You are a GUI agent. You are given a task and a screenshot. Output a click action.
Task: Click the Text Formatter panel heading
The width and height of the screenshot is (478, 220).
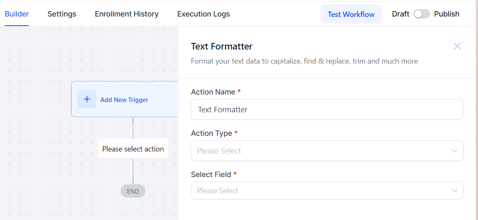tap(221, 47)
